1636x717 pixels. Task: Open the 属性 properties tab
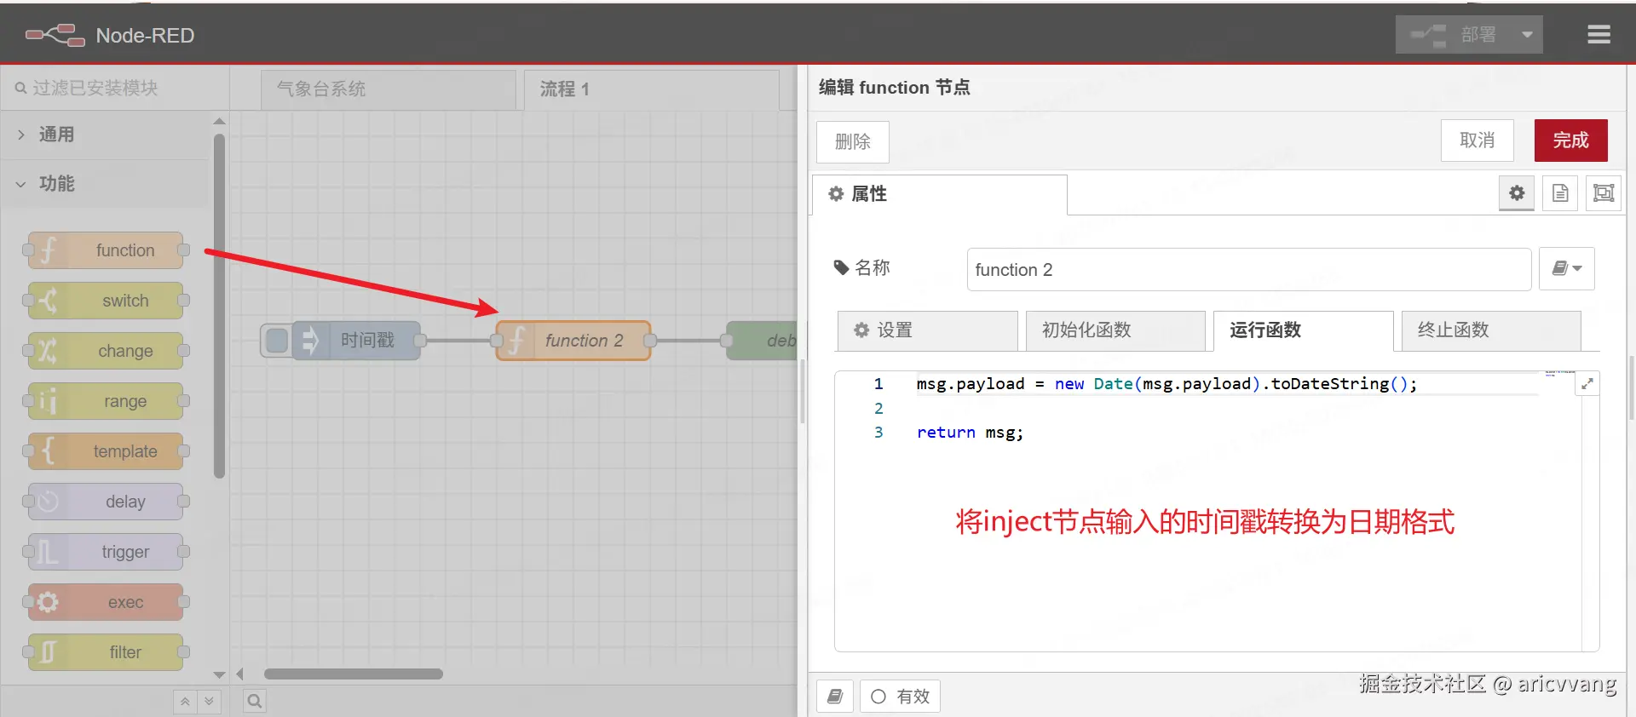click(x=940, y=194)
